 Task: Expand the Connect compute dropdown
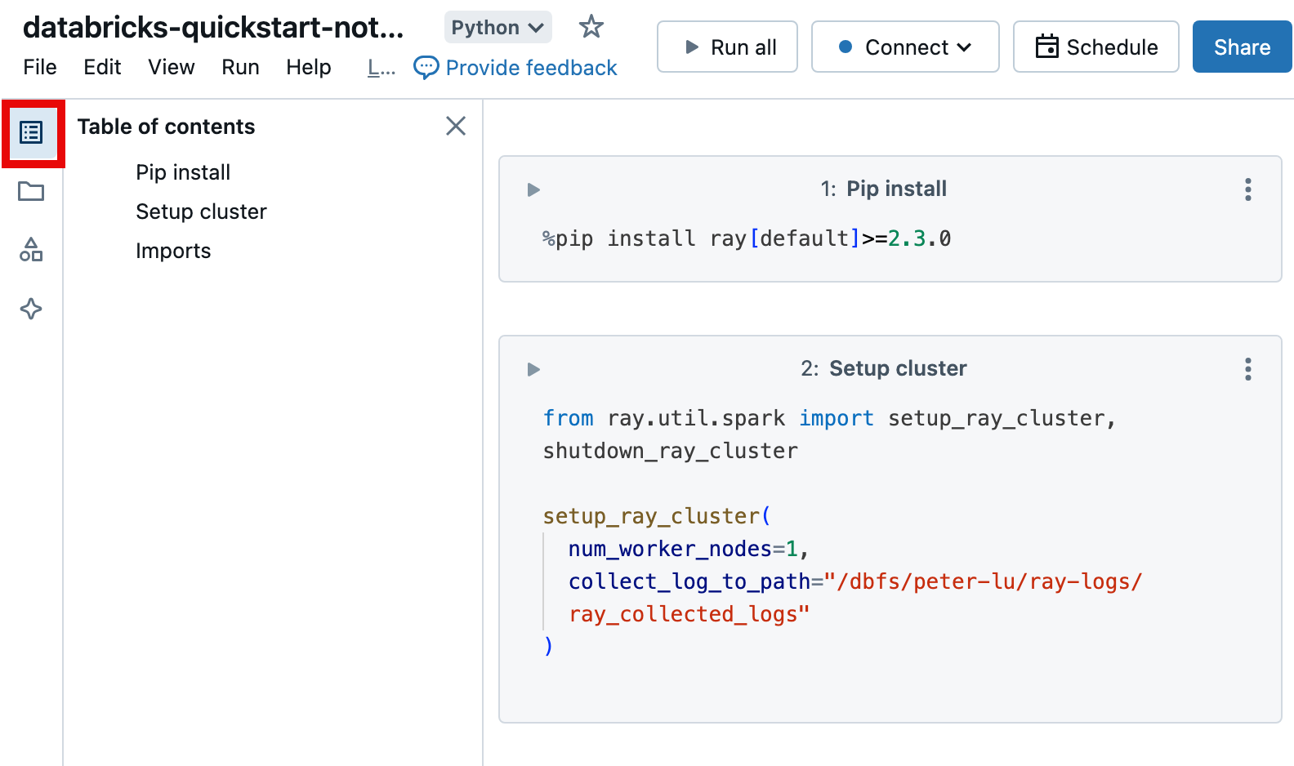[x=905, y=47]
